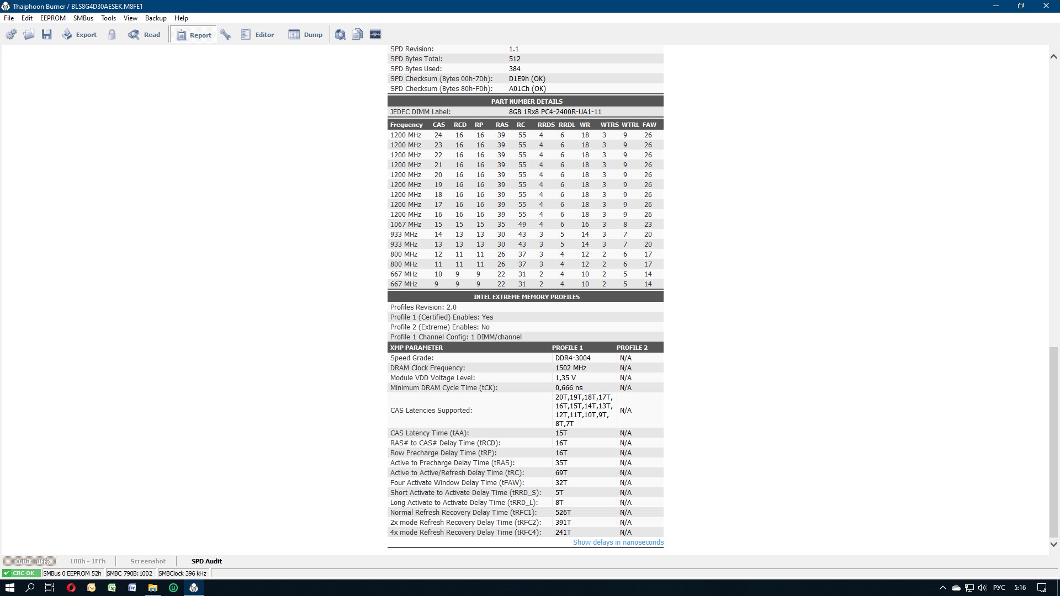Screen dimensions: 1060x596
Task: Click the waveform monitor toolbar icon
Action: [375, 35]
